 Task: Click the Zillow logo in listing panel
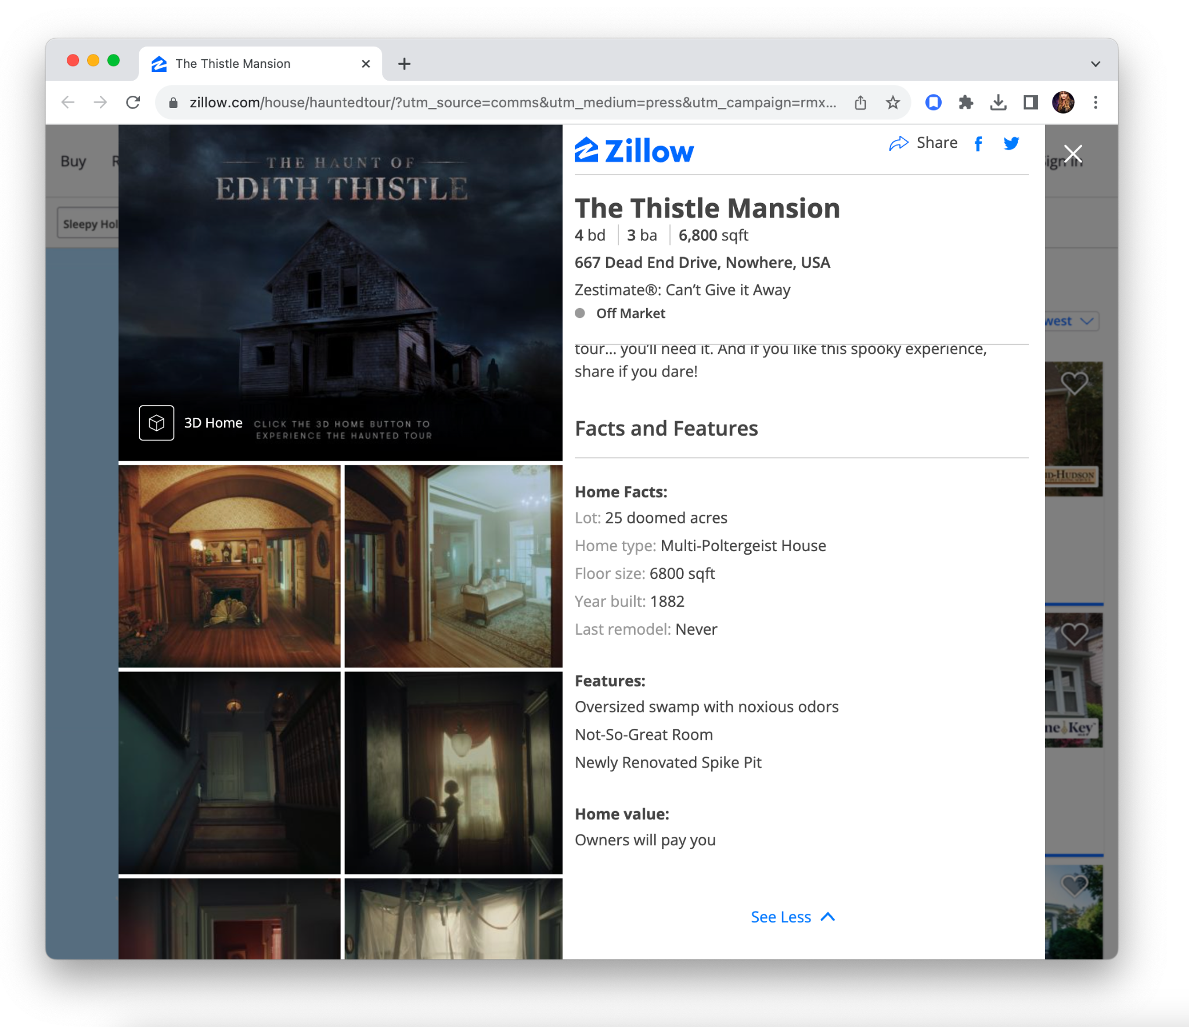point(634,151)
